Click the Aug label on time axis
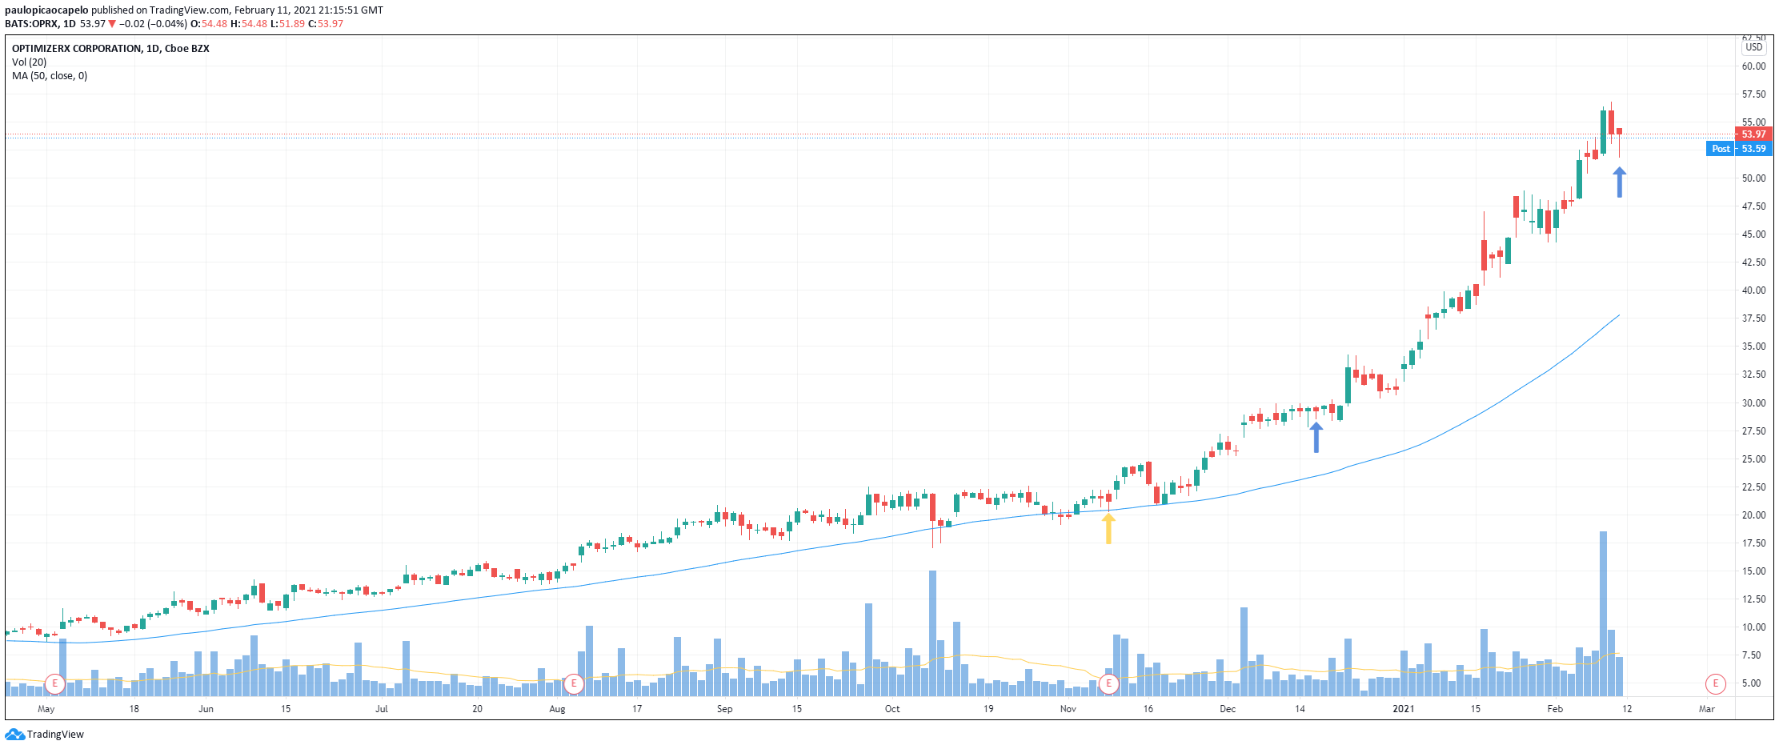The width and height of the screenshot is (1779, 749). tap(557, 709)
